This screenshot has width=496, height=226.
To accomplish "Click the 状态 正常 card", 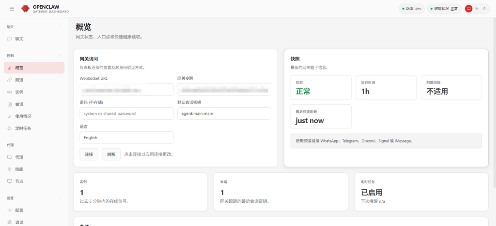I will click(321, 87).
